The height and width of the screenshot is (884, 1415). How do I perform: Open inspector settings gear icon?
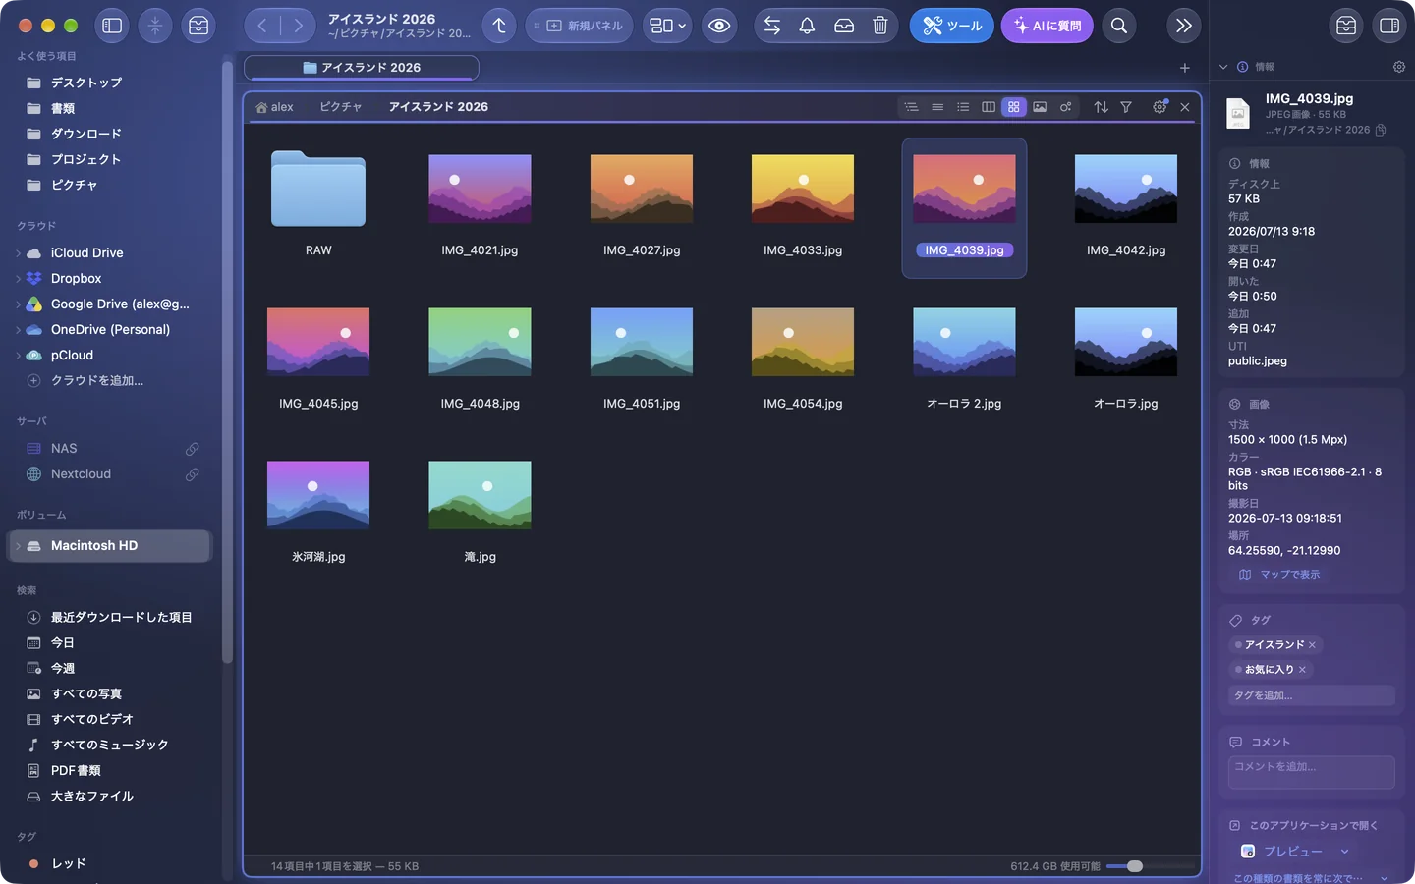1399,67
